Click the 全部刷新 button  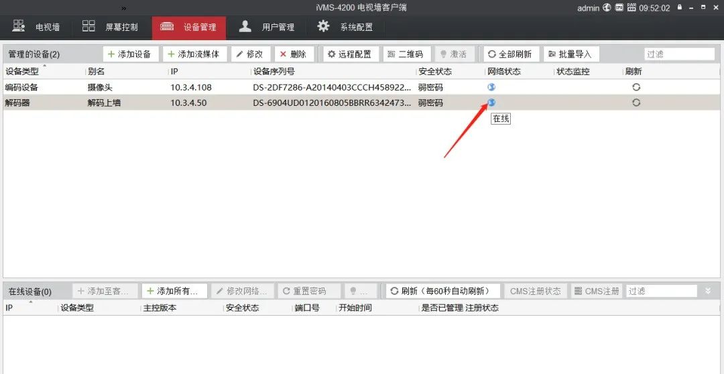pyautogui.click(x=511, y=54)
